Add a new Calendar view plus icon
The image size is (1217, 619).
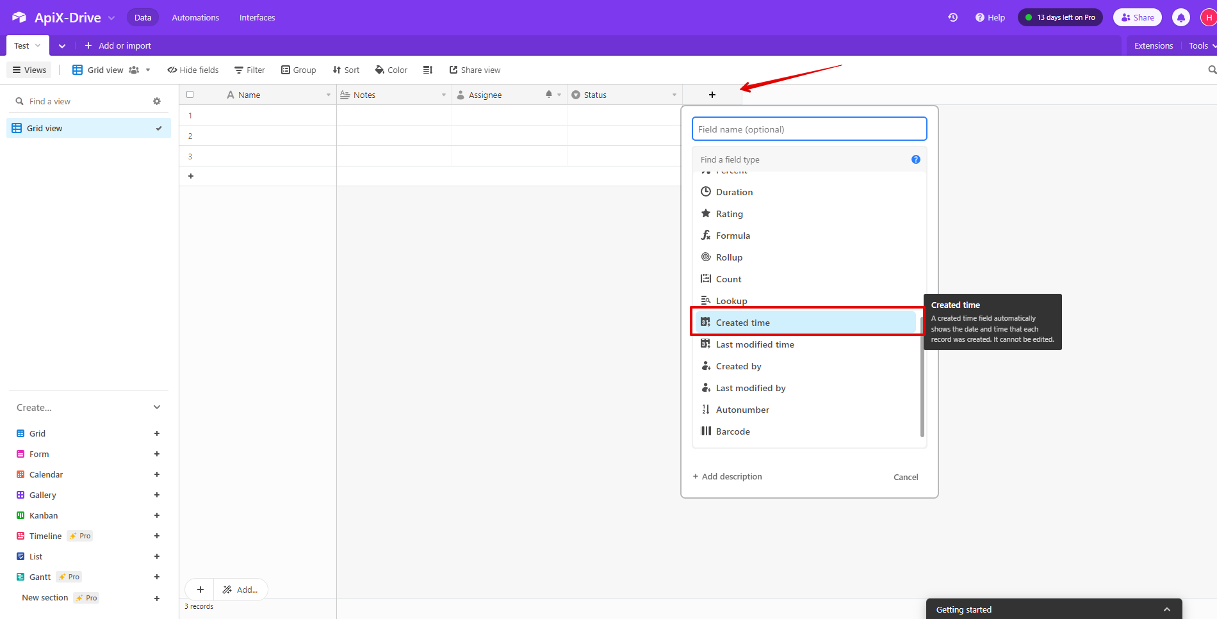[157, 474]
